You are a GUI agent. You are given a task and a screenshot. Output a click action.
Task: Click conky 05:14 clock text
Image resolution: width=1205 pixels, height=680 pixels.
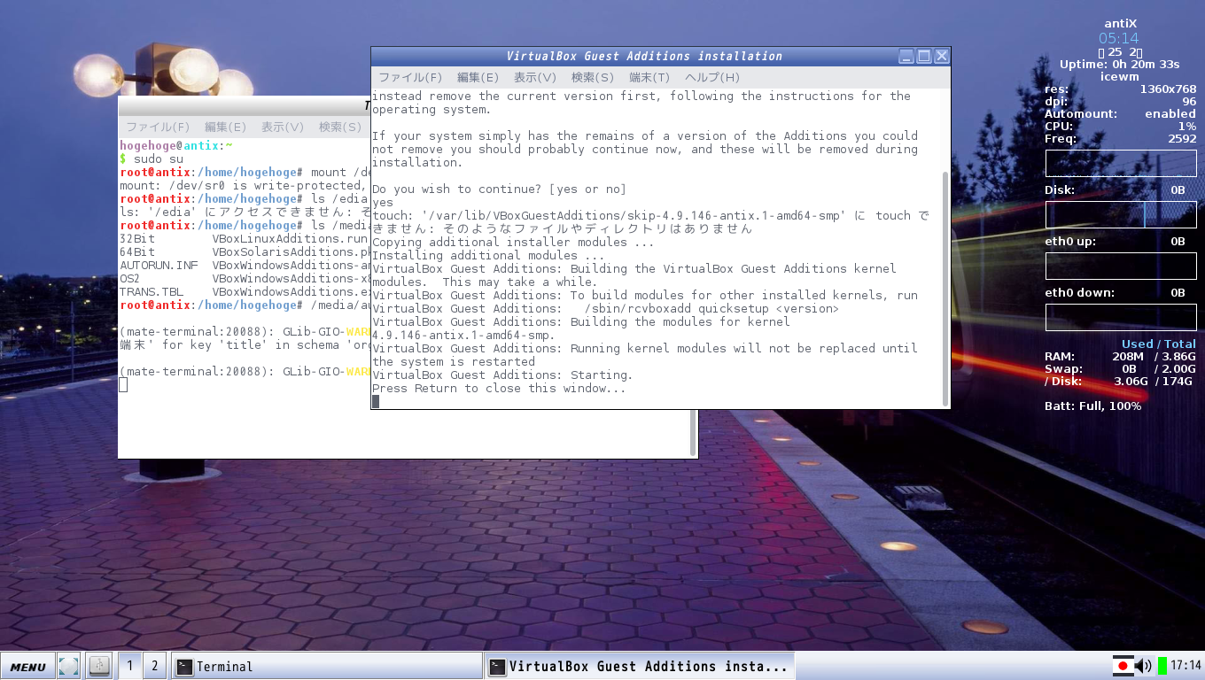[1118, 38]
